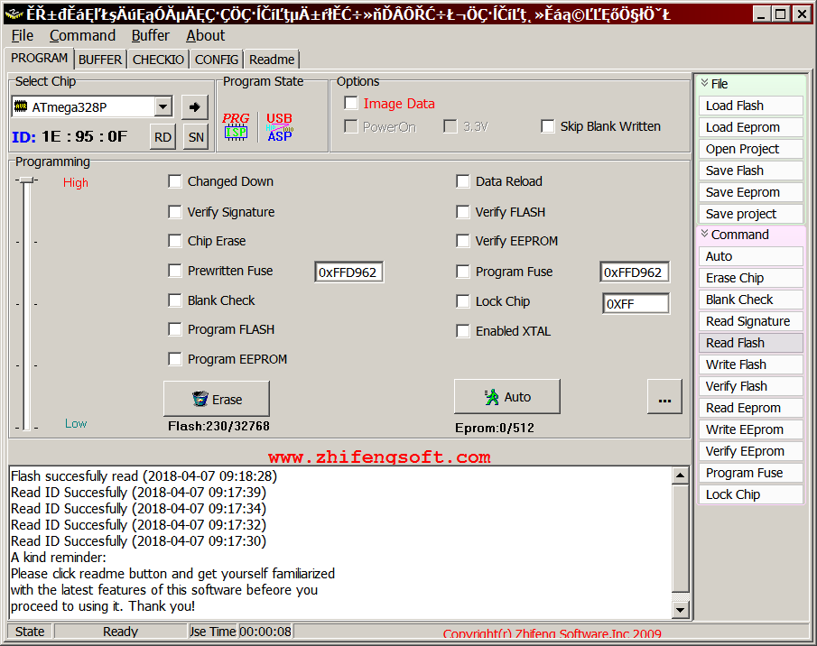Enable Data Reload checkbox
This screenshot has height=646, width=817.
(x=463, y=181)
